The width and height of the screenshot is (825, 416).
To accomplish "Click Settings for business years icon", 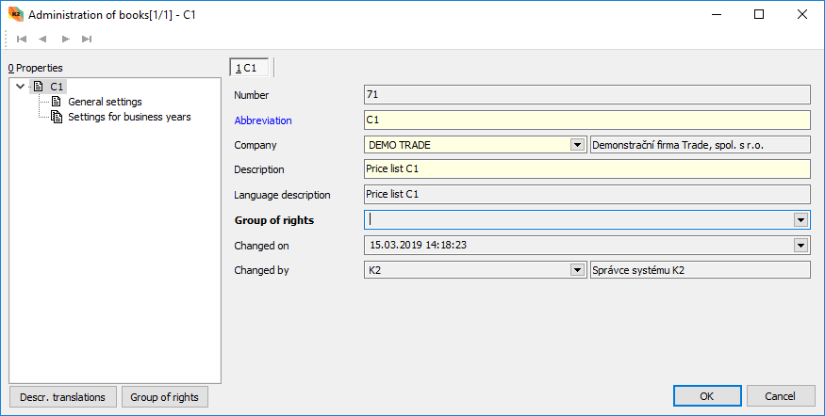I will click(x=57, y=117).
